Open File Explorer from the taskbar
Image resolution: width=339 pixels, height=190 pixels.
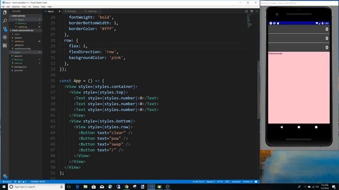(85, 186)
